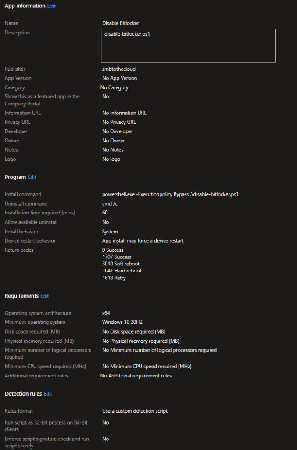Click the 1618 Retry return code

pos(114,278)
